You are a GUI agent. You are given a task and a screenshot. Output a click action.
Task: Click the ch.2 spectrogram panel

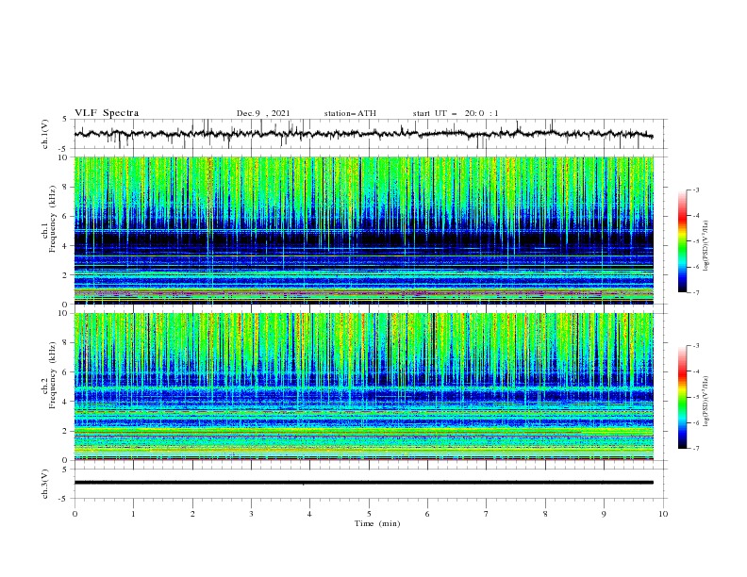point(364,387)
